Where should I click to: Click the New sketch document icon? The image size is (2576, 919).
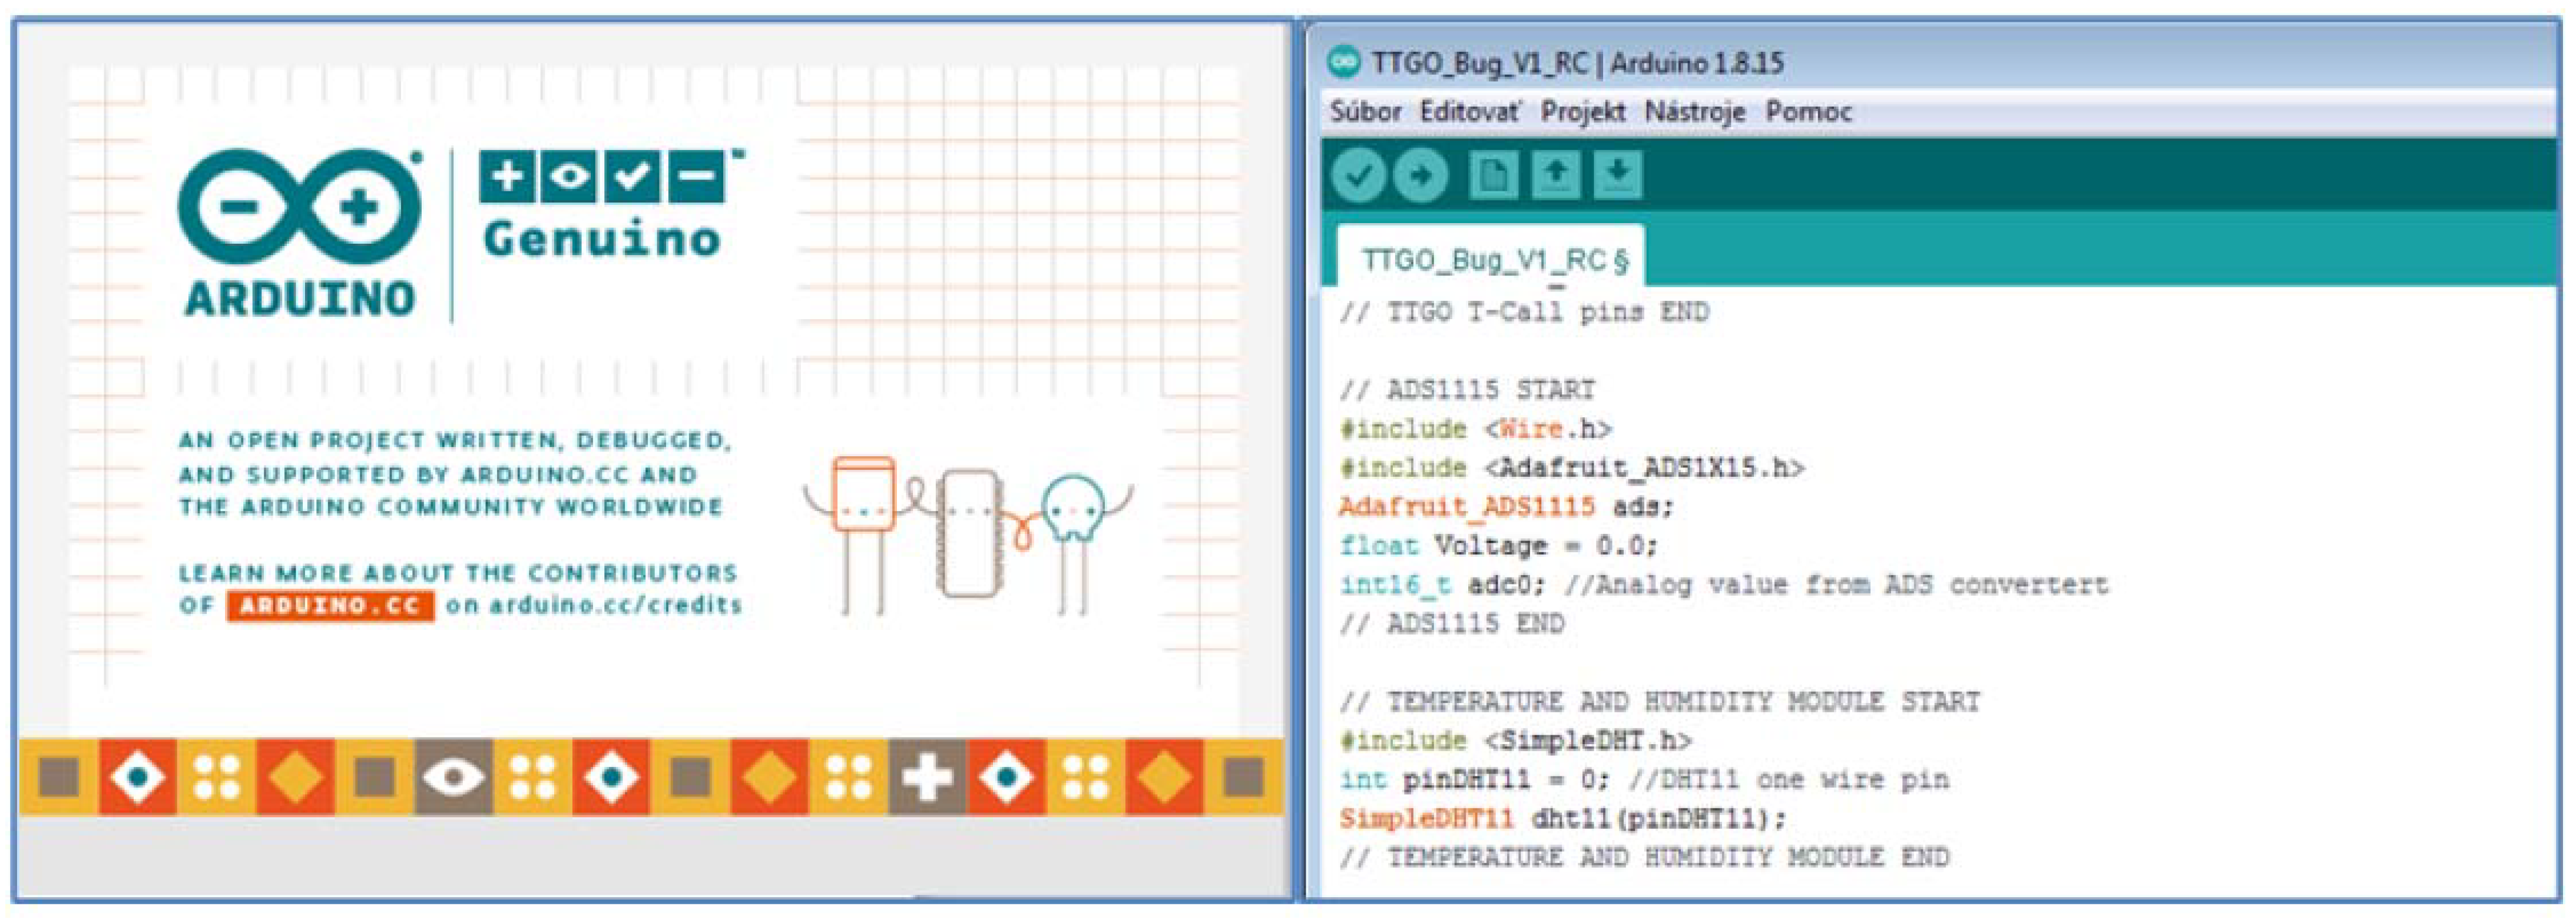tap(1493, 176)
